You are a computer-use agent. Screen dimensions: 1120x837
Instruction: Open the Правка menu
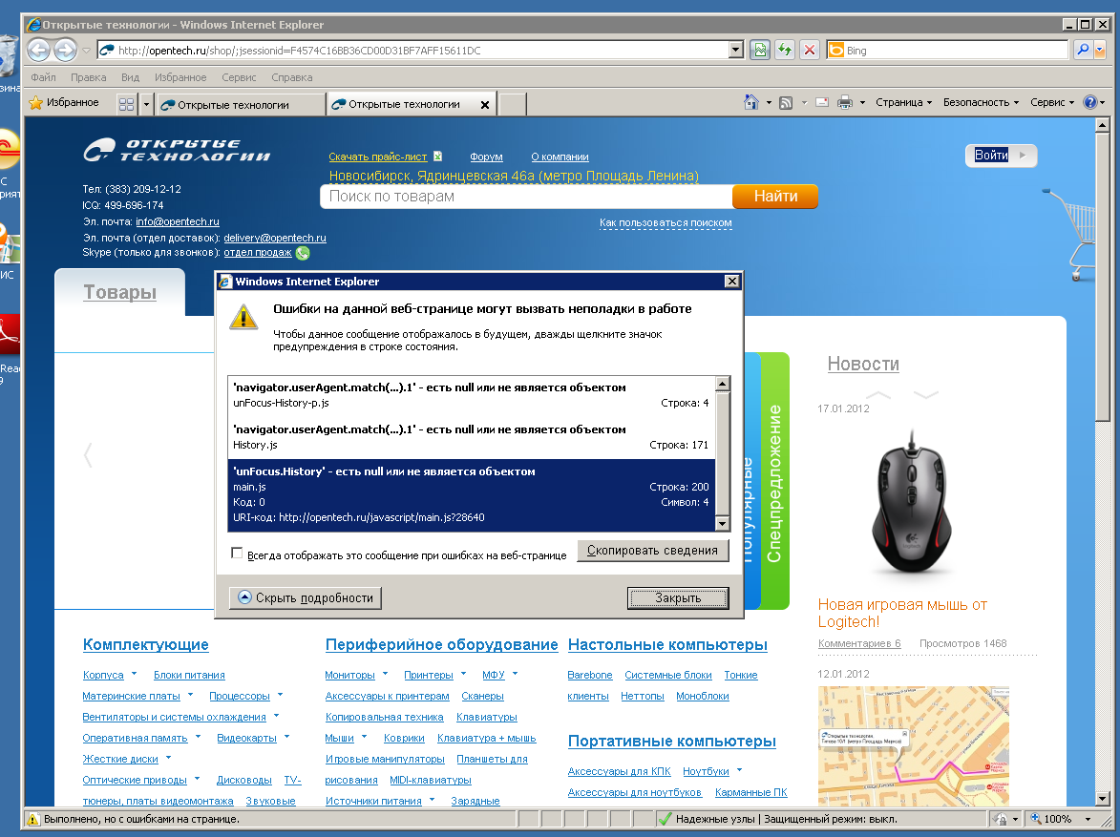(89, 77)
